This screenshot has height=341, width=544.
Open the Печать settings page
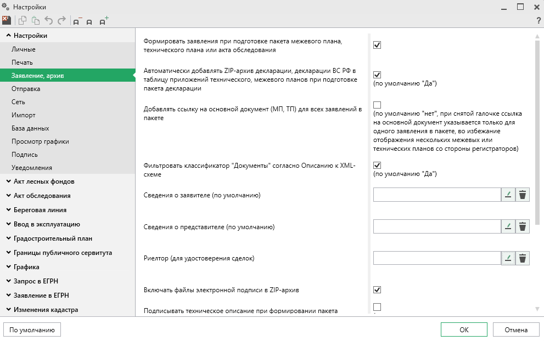[22, 62]
